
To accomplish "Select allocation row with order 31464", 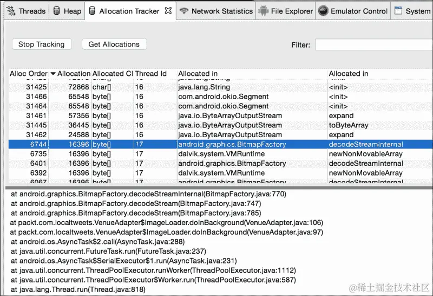I will (221, 106).
